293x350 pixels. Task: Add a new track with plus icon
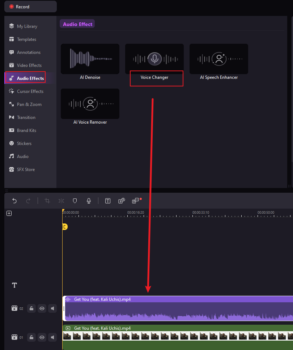9,213
